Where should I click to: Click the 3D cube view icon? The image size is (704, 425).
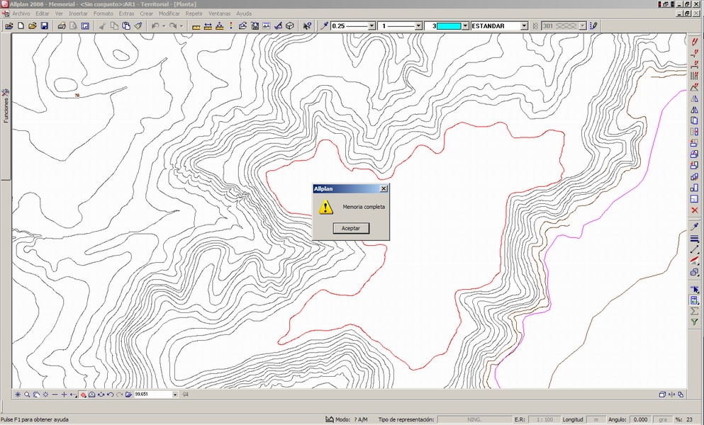click(290, 26)
